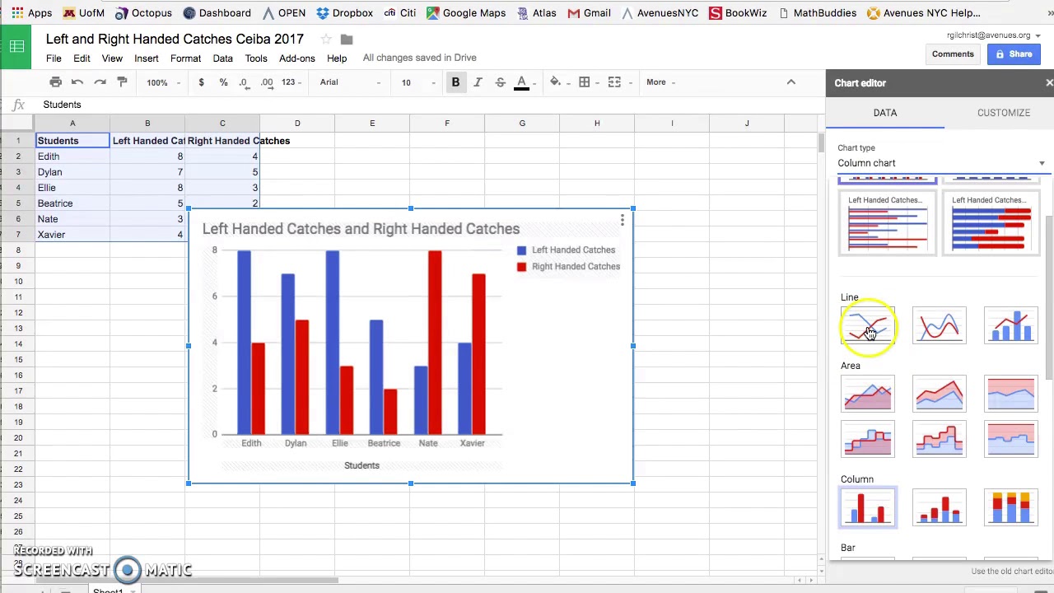Image resolution: width=1054 pixels, height=593 pixels.
Task: Open the Google Sheets home icon
Action: click(x=16, y=47)
